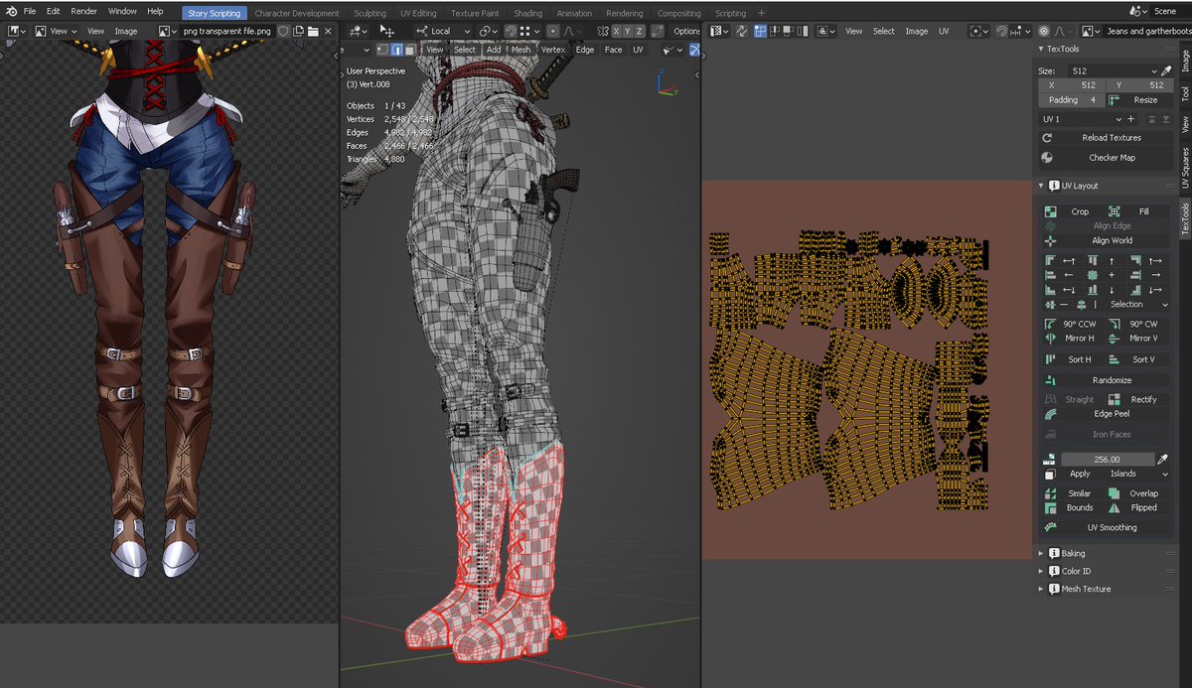The height and width of the screenshot is (688, 1192).
Task: Click the Edge Peel arc icon
Action: 1051,413
